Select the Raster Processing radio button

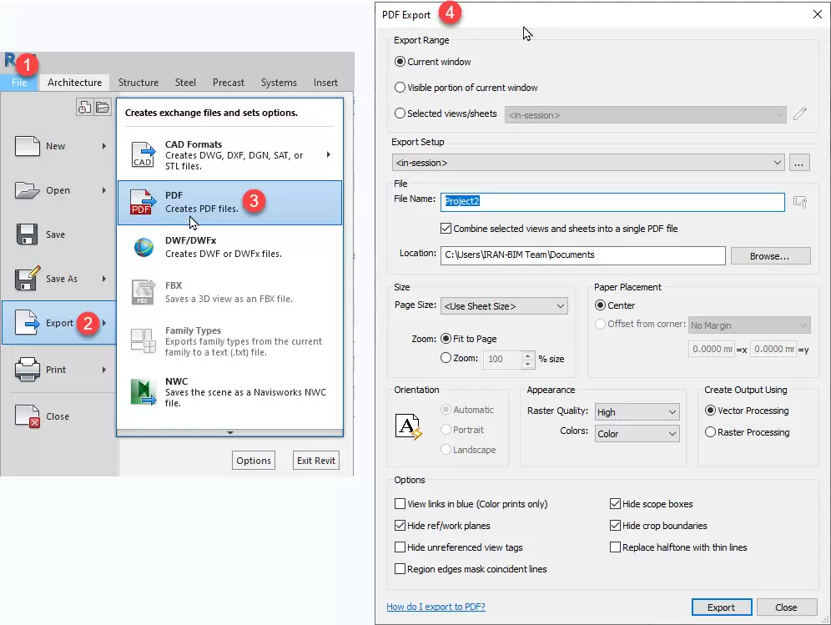point(711,432)
